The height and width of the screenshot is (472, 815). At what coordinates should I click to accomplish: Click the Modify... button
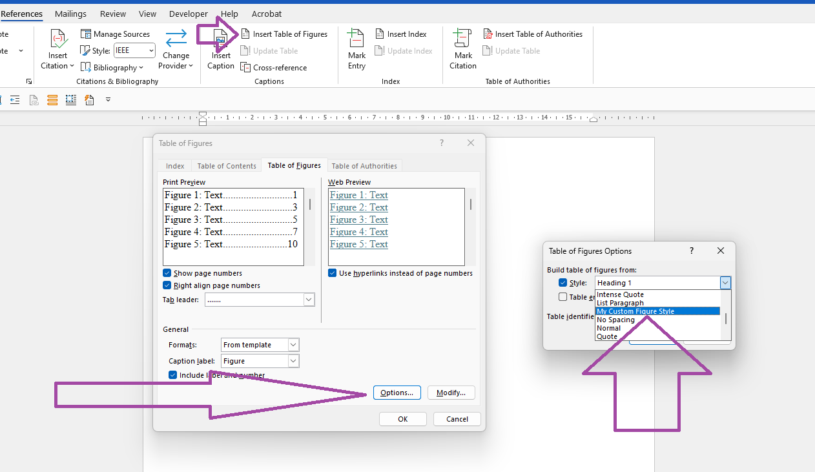451,393
